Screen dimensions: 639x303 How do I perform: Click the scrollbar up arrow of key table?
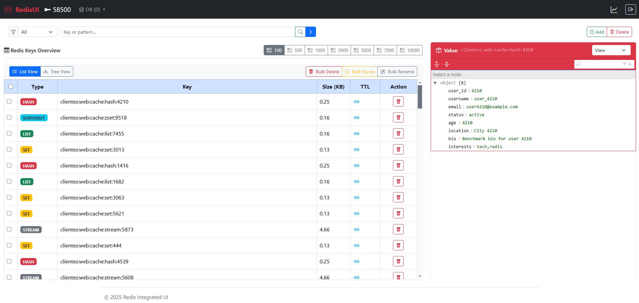click(x=420, y=82)
